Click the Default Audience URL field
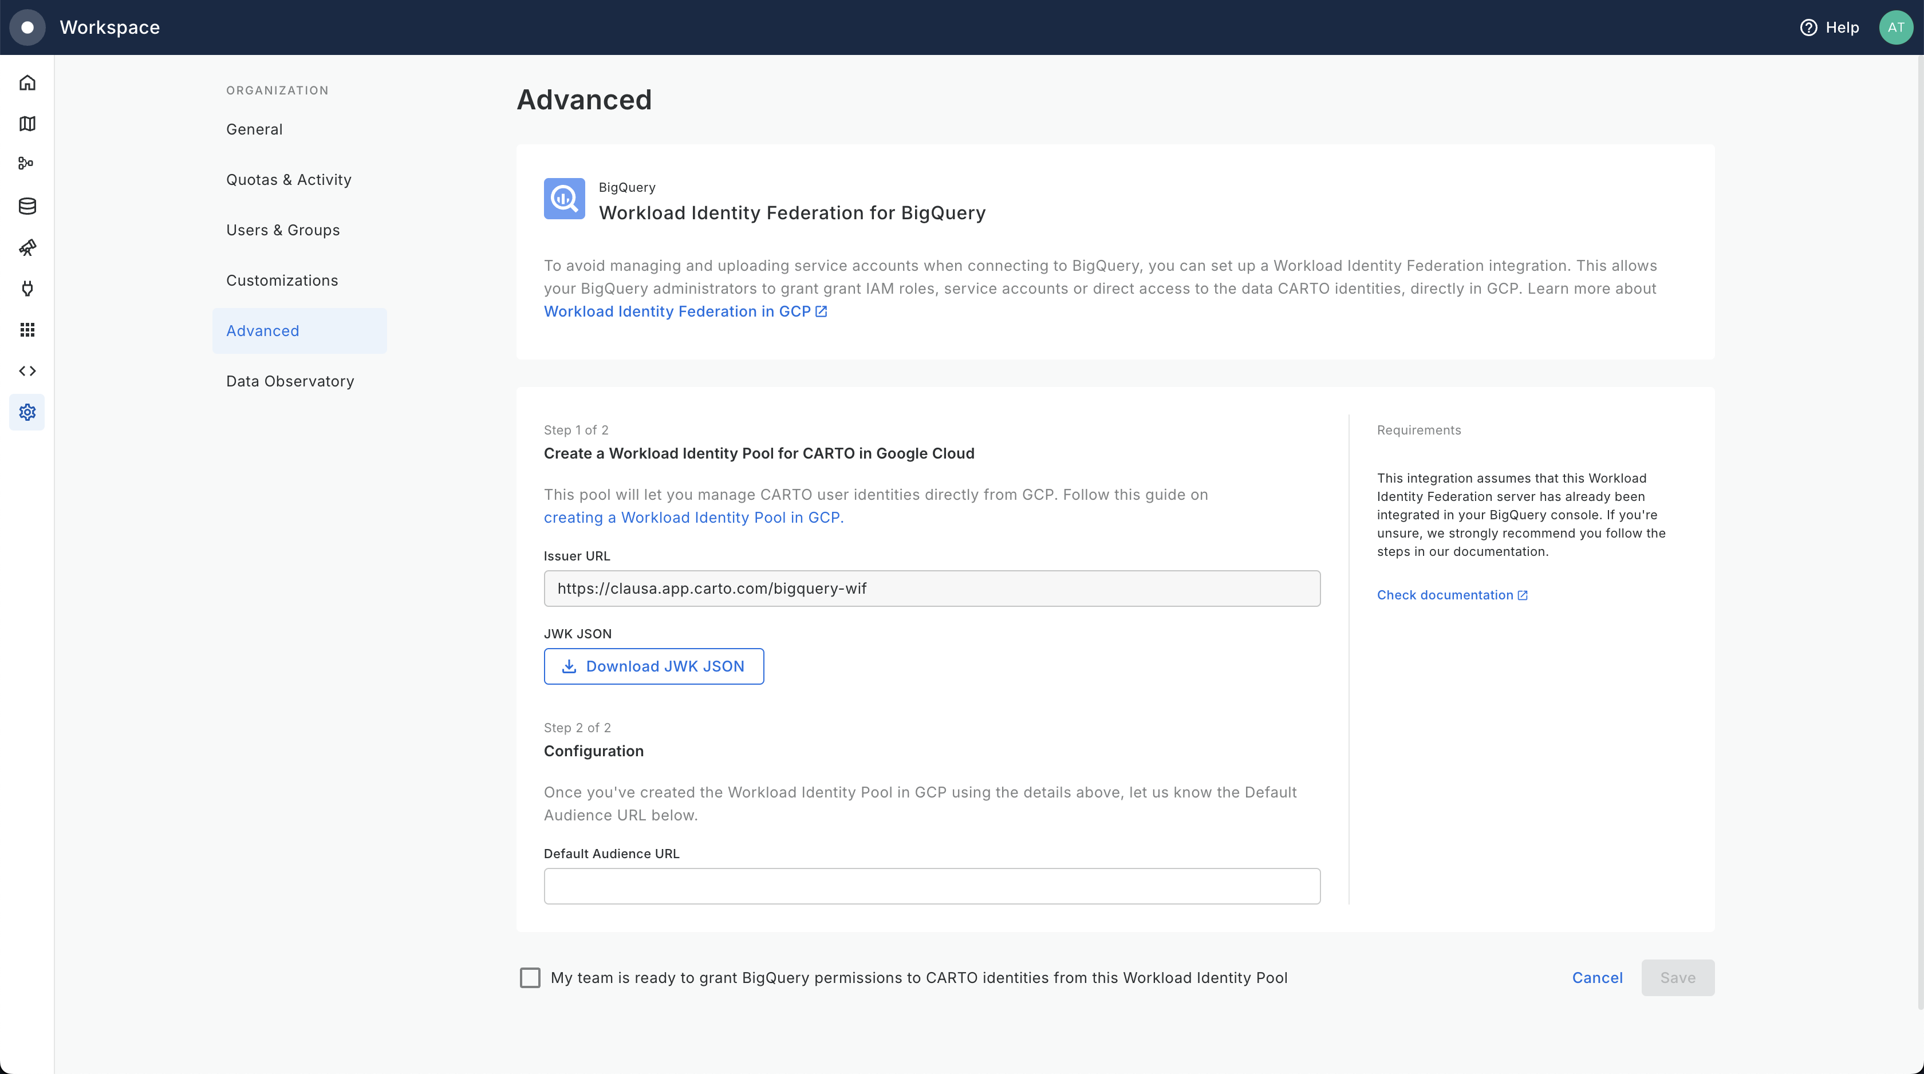Viewport: 1924px width, 1074px height. (x=932, y=887)
